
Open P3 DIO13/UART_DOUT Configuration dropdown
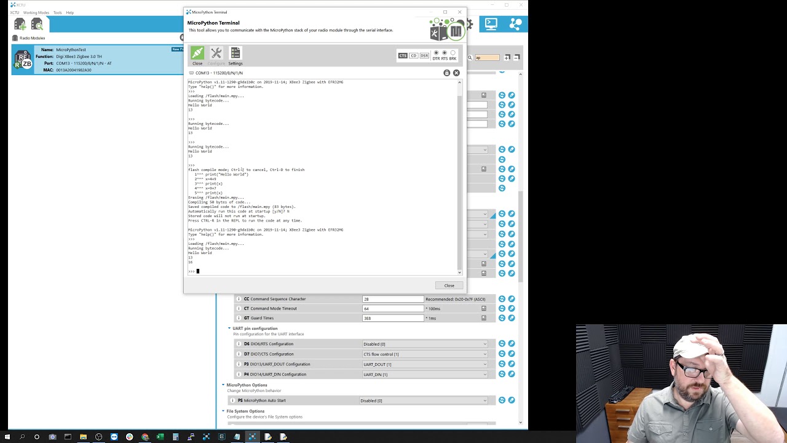tap(425, 364)
